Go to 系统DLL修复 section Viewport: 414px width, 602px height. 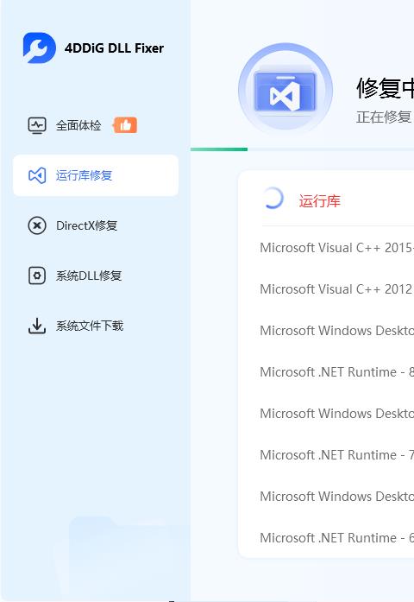pyautogui.click(x=96, y=276)
